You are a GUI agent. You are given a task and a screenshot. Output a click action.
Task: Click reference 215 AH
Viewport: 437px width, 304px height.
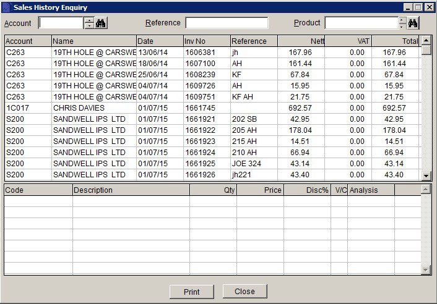[x=244, y=141]
